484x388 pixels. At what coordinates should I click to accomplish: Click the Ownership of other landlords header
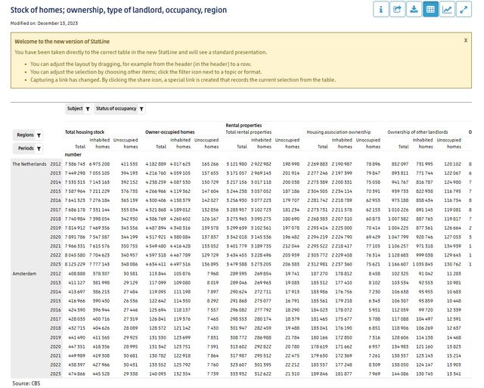pos(418,132)
